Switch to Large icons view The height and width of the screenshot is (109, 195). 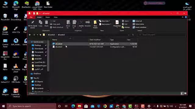tap(185, 94)
